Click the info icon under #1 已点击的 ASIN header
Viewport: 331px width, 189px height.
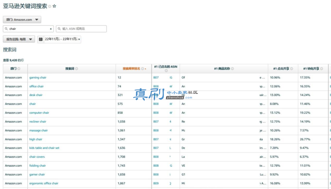pos(166,71)
